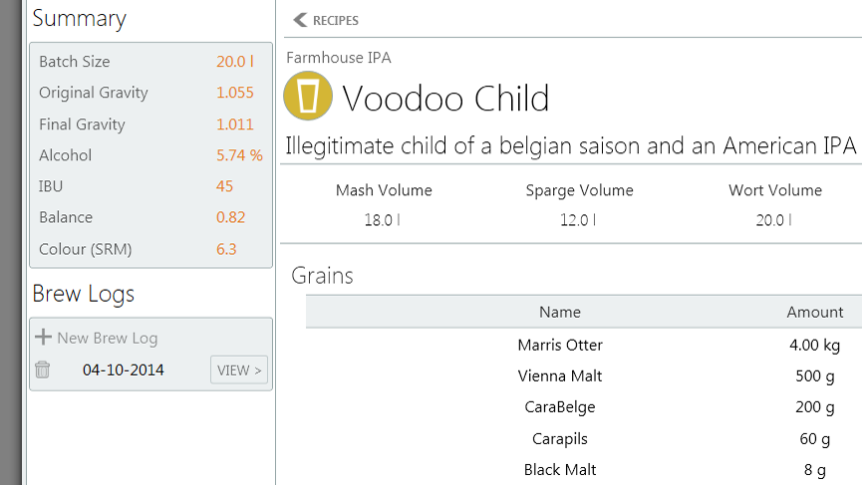
Task: Select the Marris Otter grain row
Action: point(584,345)
